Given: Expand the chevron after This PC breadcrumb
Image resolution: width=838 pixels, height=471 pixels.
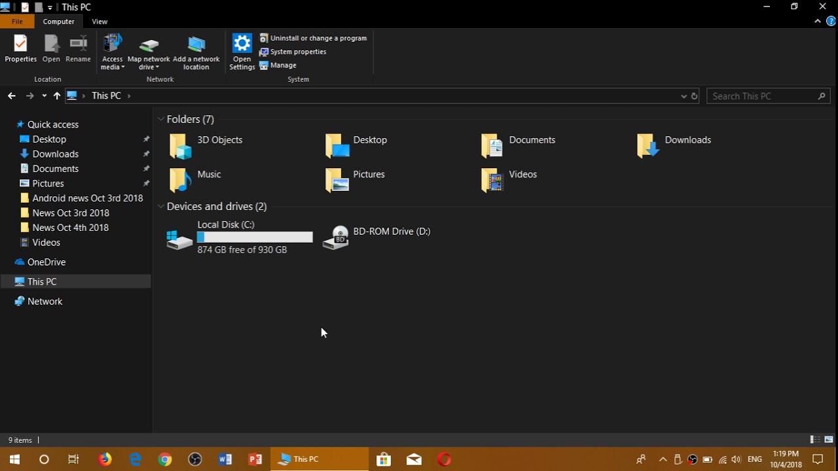Looking at the screenshot, I should pos(129,96).
